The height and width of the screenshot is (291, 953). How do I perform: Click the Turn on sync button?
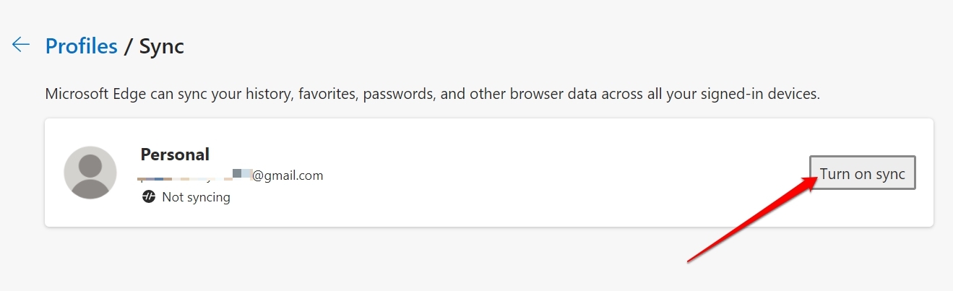pyautogui.click(x=862, y=173)
